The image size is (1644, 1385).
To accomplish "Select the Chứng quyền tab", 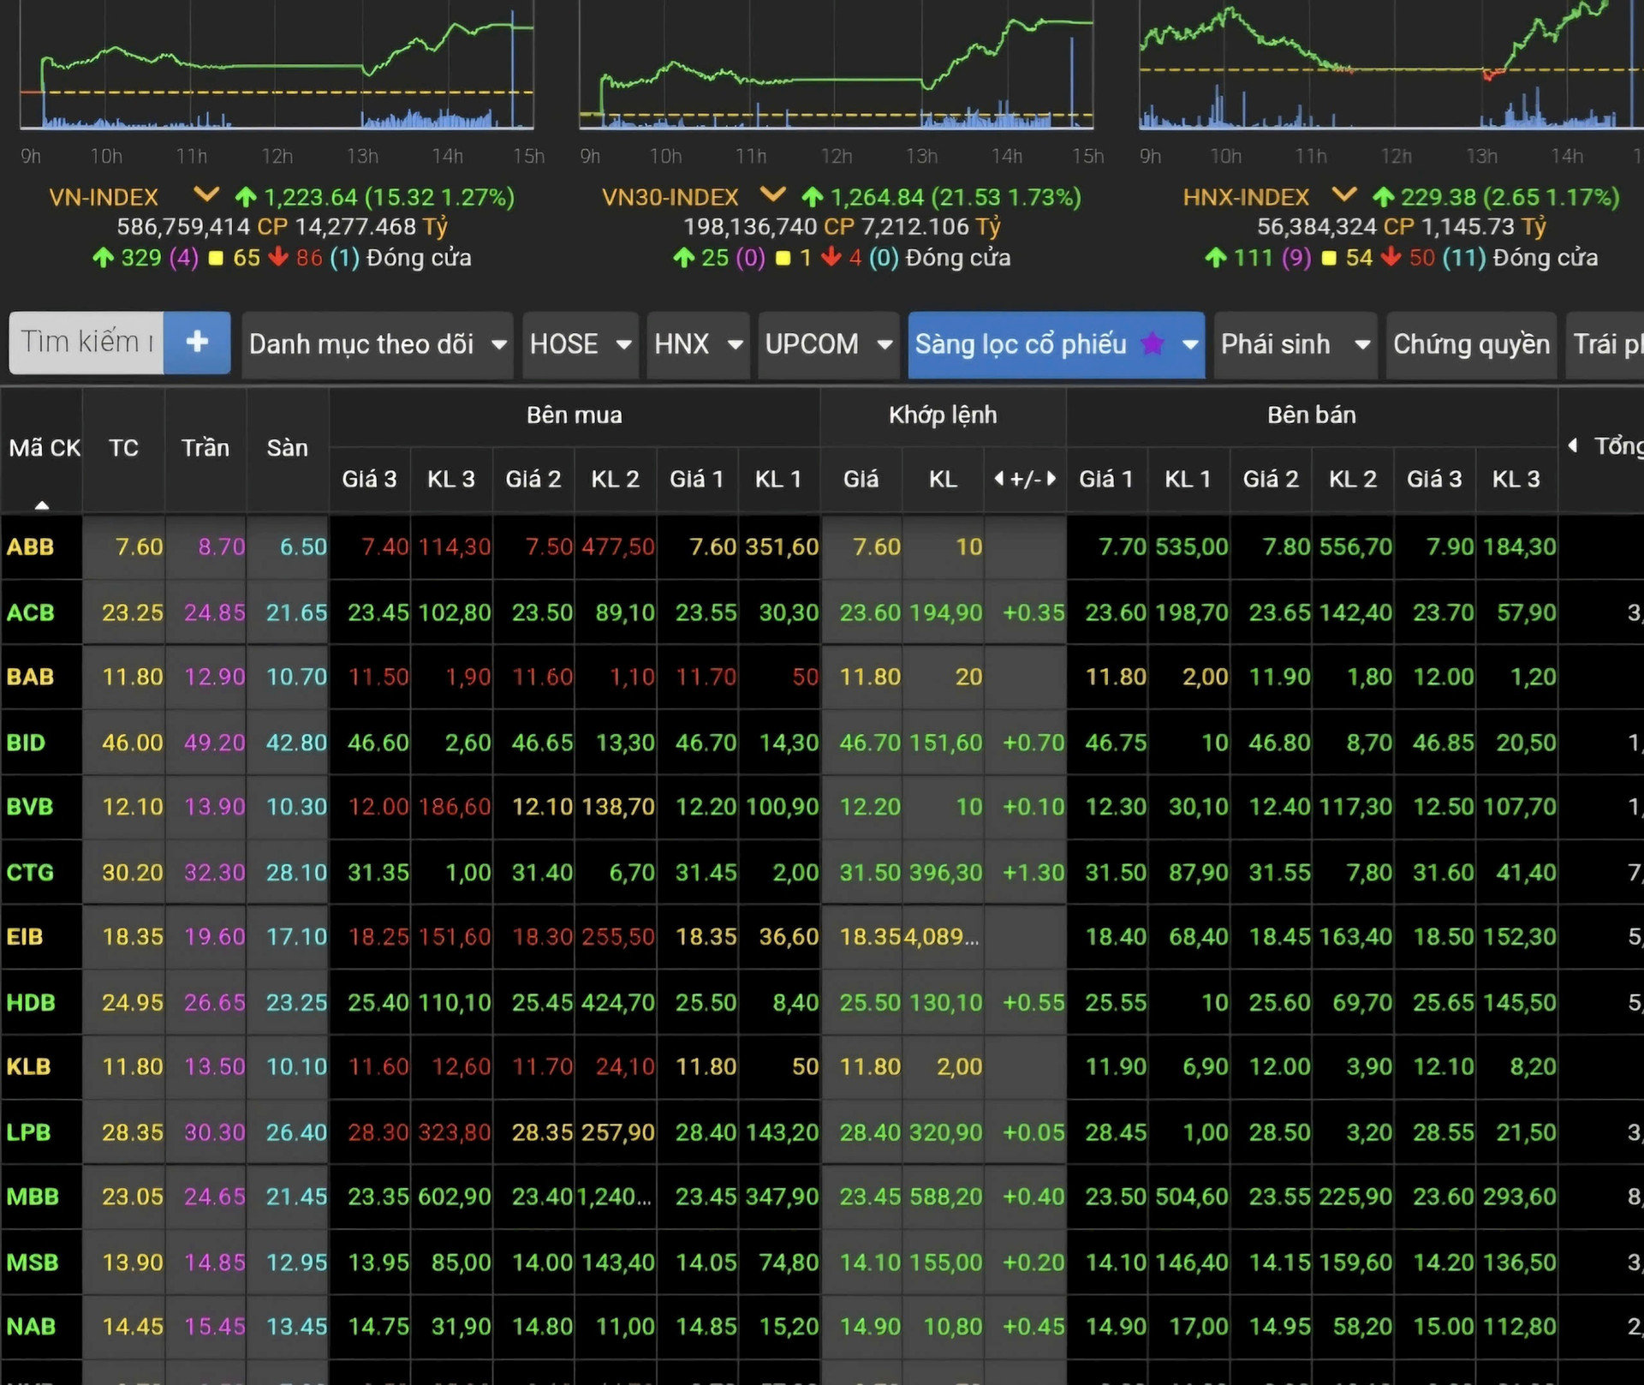I will [1471, 344].
